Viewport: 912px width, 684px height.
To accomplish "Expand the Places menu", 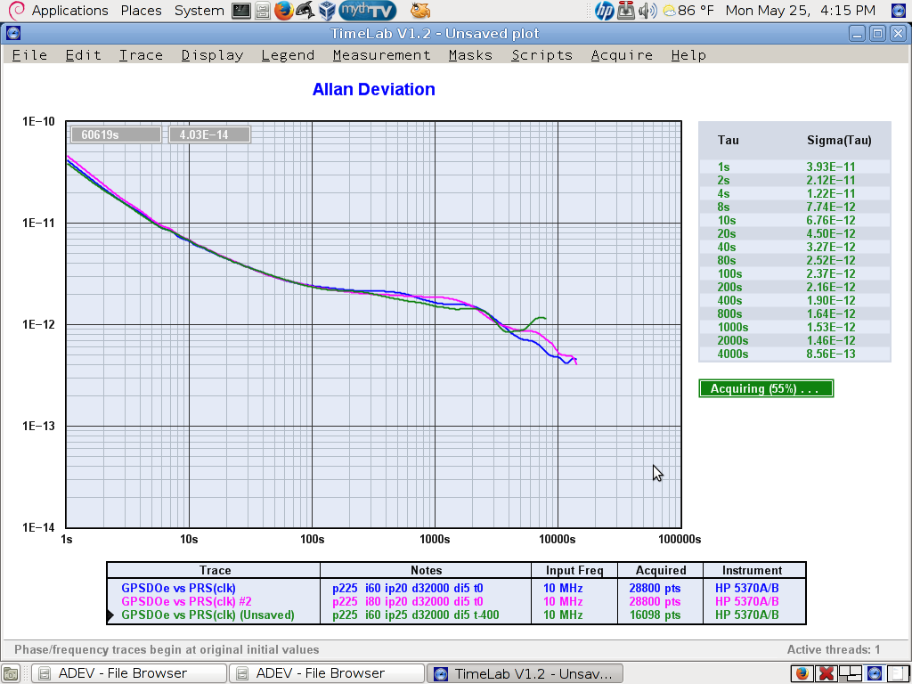I will [x=141, y=11].
